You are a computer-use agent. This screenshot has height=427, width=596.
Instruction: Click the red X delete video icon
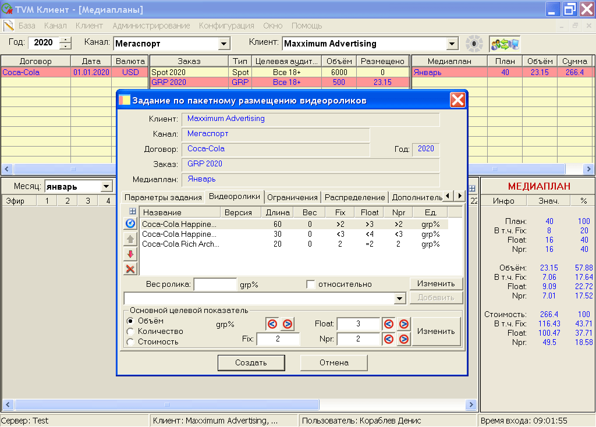[130, 269]
